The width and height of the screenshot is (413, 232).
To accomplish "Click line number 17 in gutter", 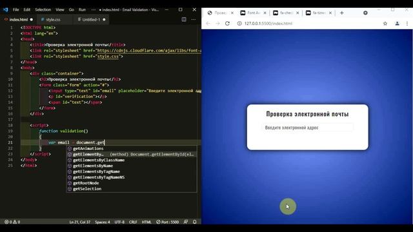I will 10,120.
